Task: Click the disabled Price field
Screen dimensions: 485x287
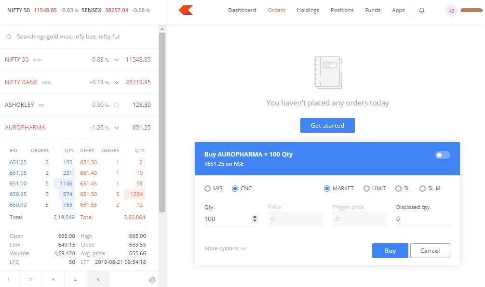Action: [x=295, y=219]
